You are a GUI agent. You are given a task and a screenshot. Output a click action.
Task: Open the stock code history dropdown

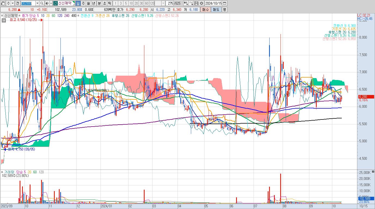click(x=37, y=3)
